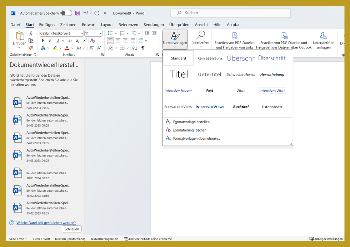
Task: Expand the text highlight color arrow
Action: pyautogui.click(x=60, y=48)
